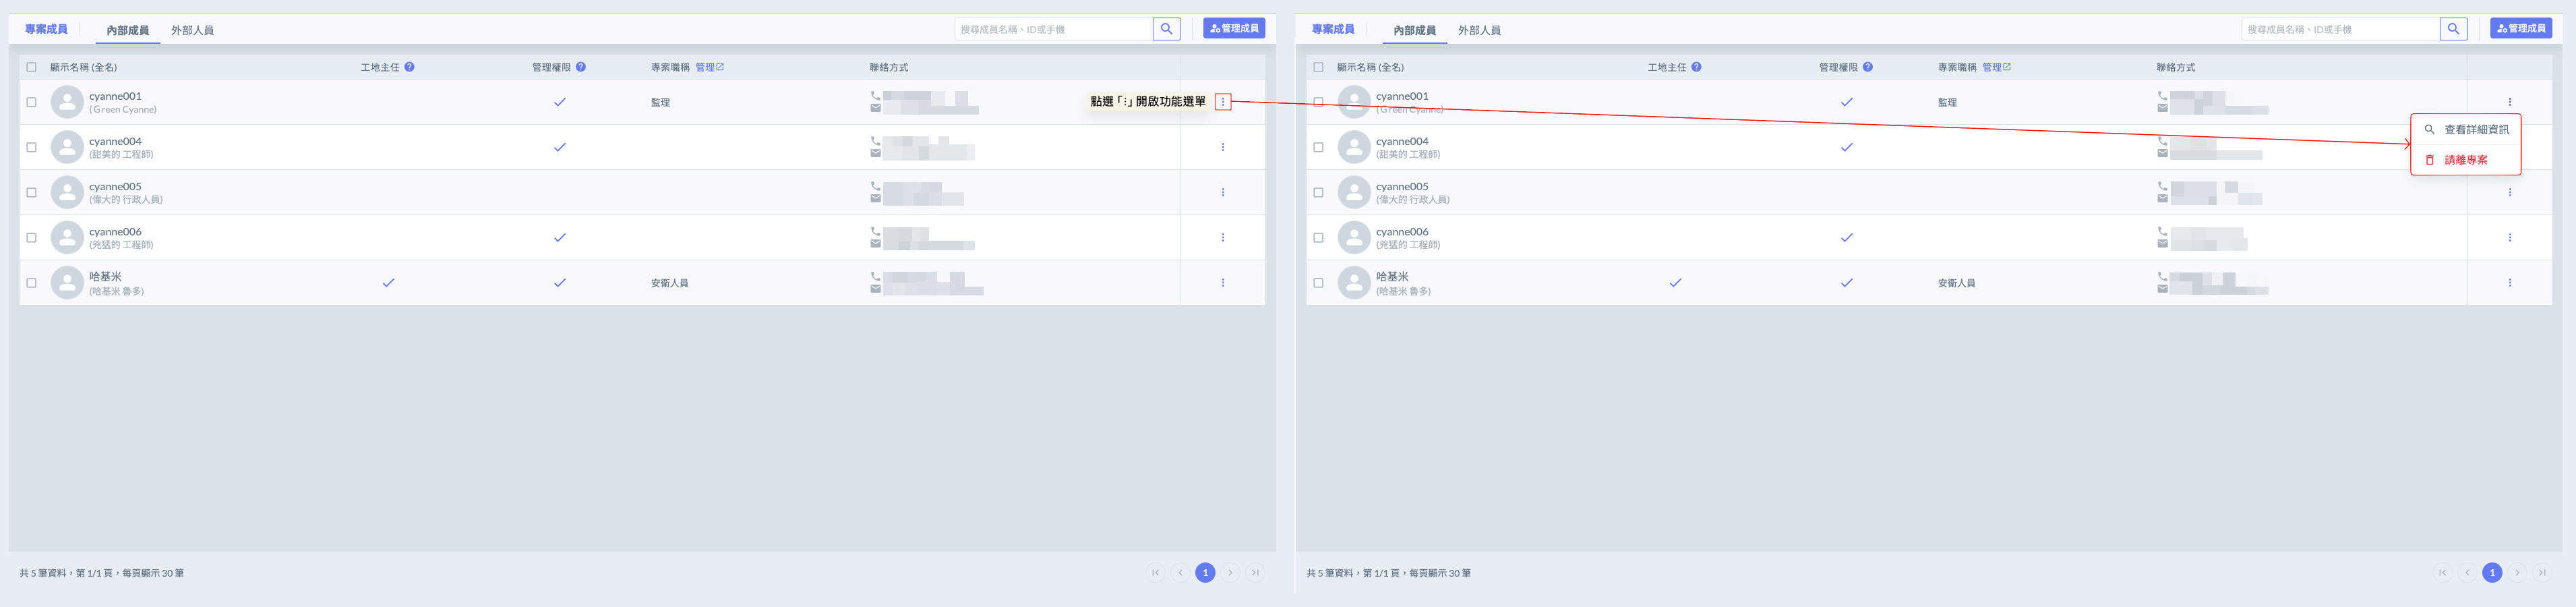The image size is (2576, 607).
Task: Open the three-dot menu for cyanne006 in the right panel
Action: pyautogui.click(x=2509, y=238)
